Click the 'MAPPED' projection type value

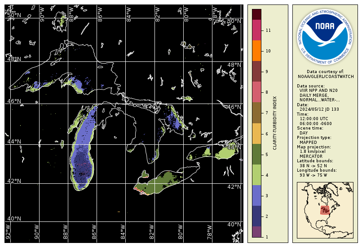click(x=308, y=143)
